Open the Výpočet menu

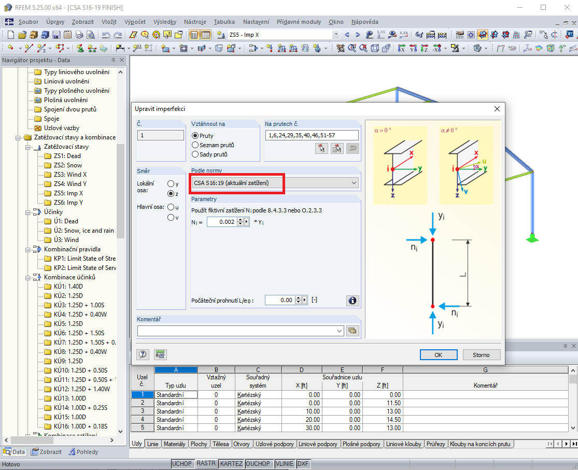click(135, 22)
